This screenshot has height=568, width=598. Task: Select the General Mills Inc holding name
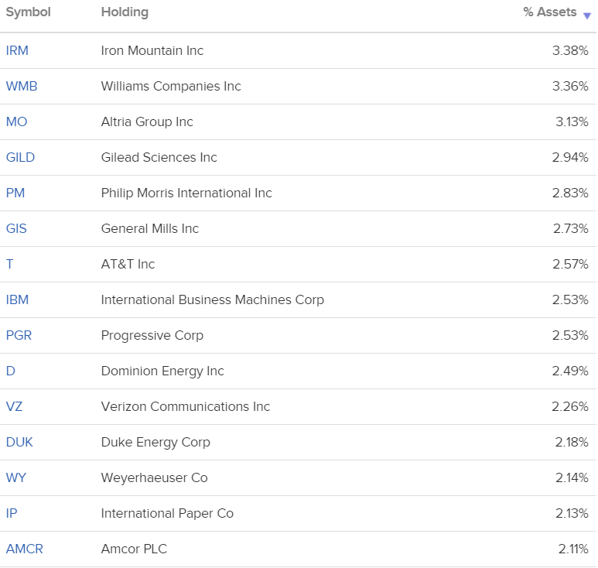(x=150, y=228)
